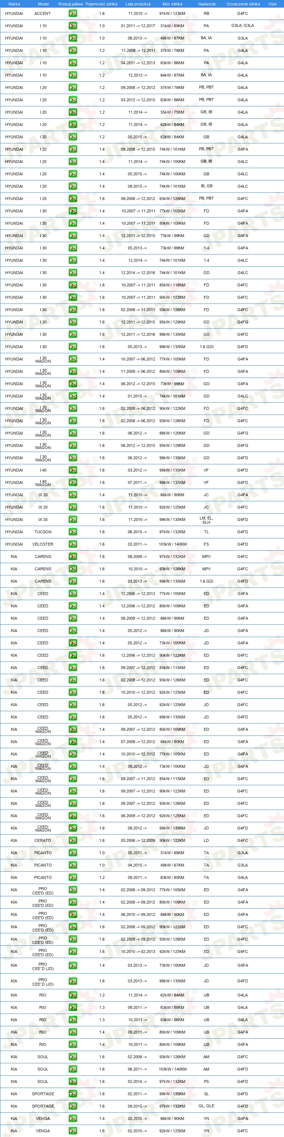Click the fuel icon in the Hyundai IX 35 row

pyautogui.click(x=73, y=519)
